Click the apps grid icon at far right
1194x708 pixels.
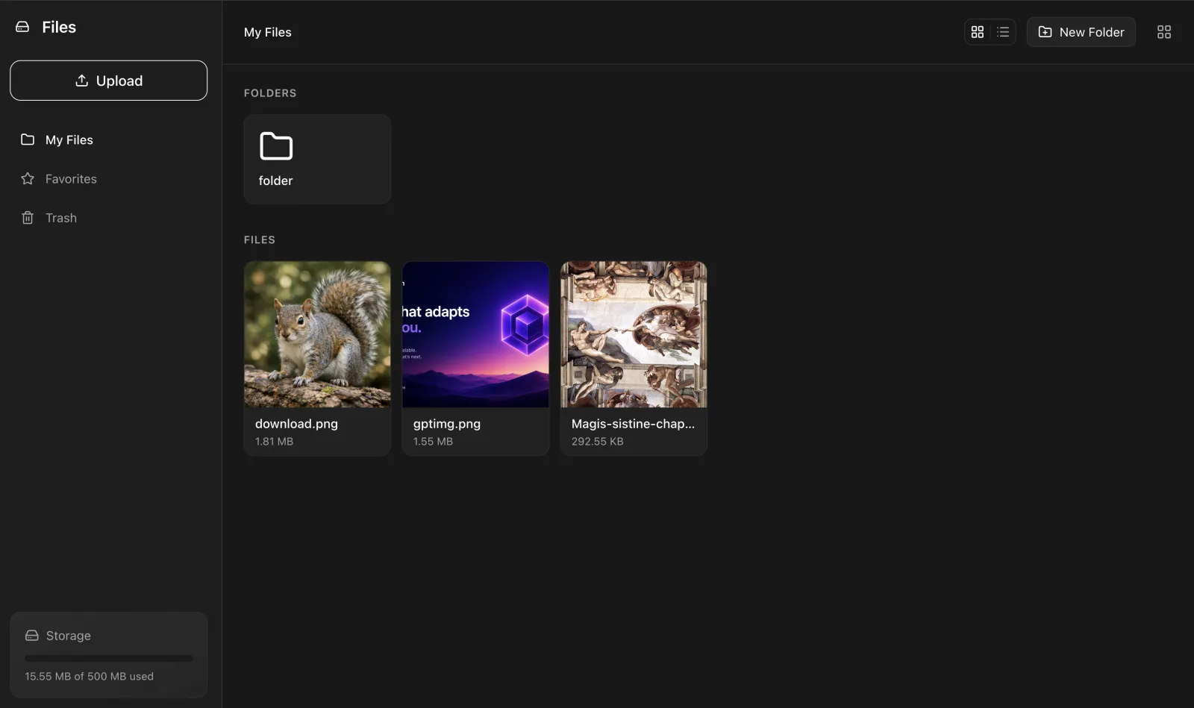point(1164,32)
